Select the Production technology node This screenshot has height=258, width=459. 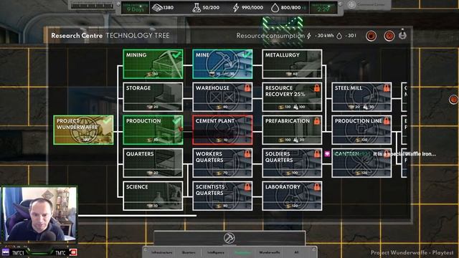[153, 130]
